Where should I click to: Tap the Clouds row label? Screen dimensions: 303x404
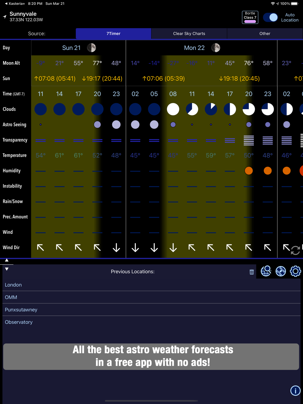[9, 109]
